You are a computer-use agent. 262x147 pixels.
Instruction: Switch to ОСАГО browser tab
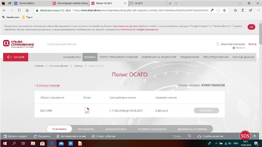click(148, 3)
